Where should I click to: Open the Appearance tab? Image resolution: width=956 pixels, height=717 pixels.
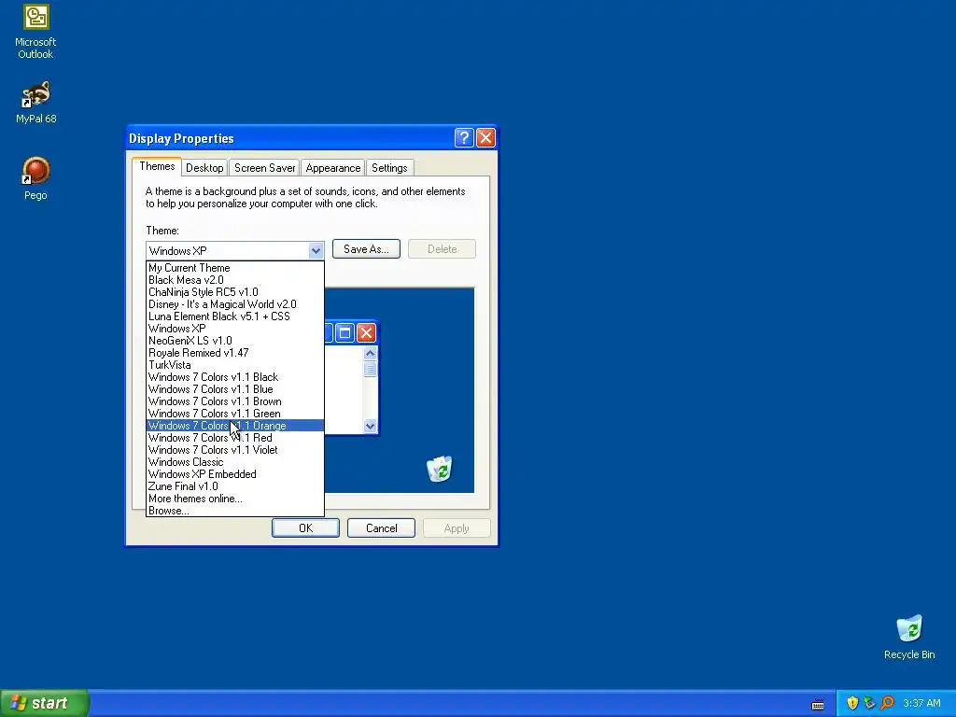point(333,168)
